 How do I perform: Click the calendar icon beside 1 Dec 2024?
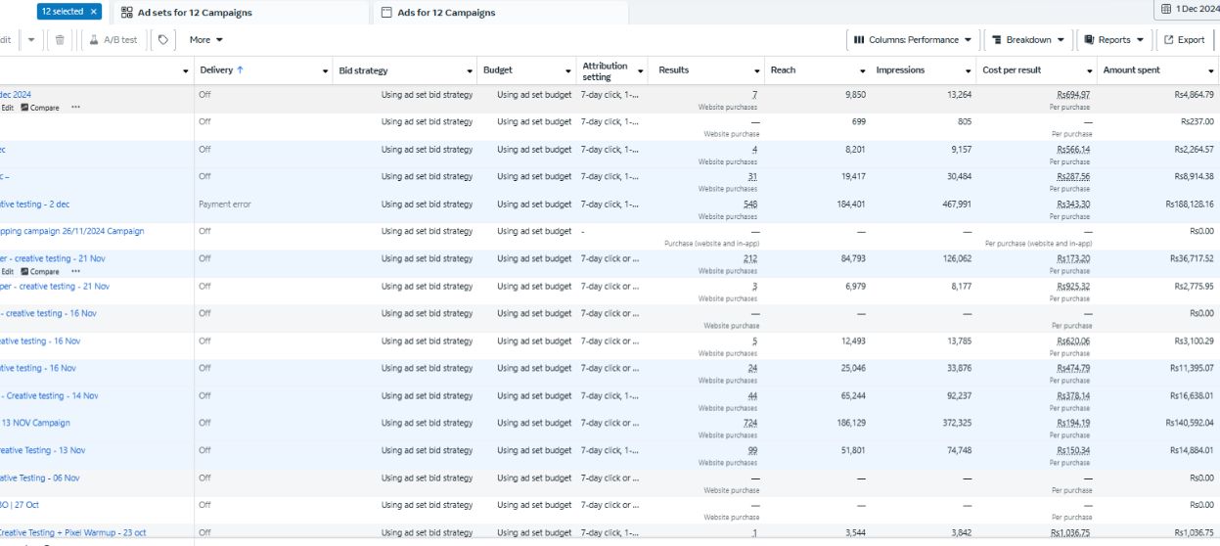click(x=1165, y=10)
